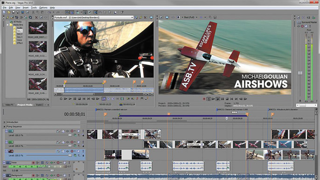Select the Seq 1 media bin
Image resolution: width=320 pixels, height=180 pixels.
[x=20, y=31]
